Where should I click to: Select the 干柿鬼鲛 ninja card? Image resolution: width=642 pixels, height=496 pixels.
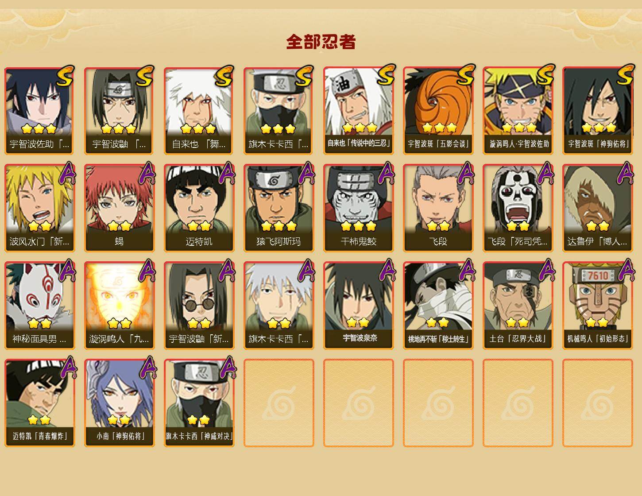359,208
